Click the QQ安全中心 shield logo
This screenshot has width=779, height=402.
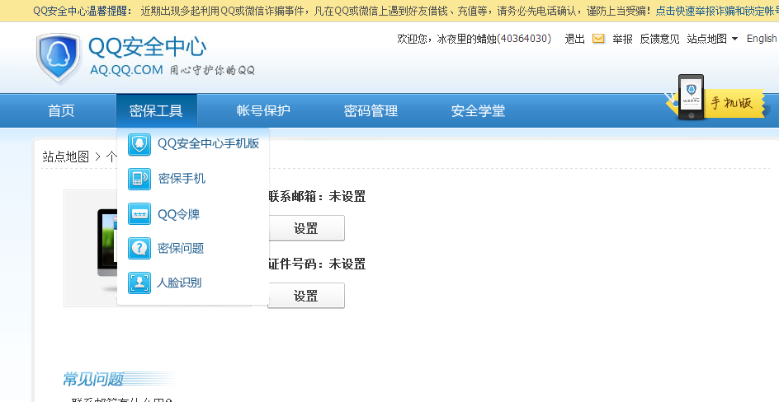coord(58,58)
